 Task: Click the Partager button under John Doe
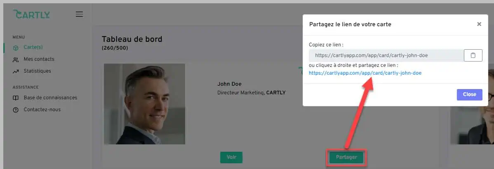pos(346,158)
